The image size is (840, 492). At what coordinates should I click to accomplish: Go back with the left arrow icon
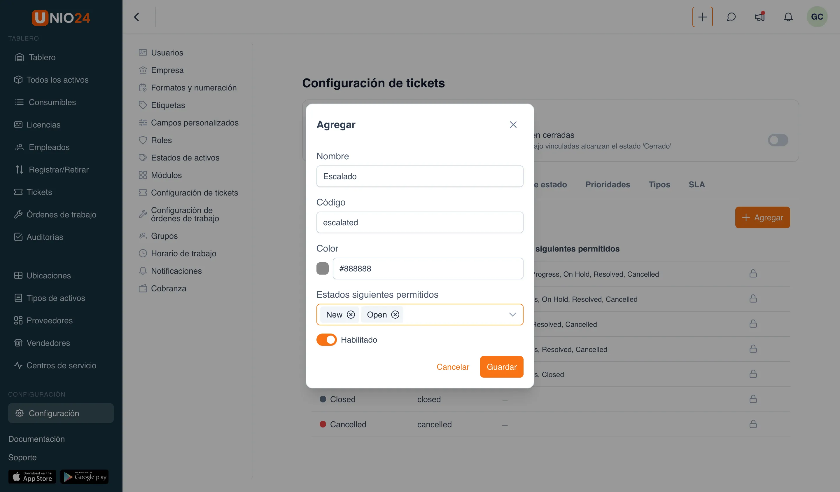pyautogui.click(x=137, y=17)
